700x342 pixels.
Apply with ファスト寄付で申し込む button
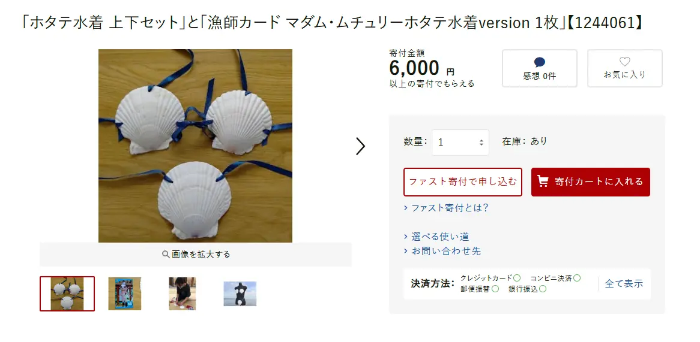pos(463,181)
